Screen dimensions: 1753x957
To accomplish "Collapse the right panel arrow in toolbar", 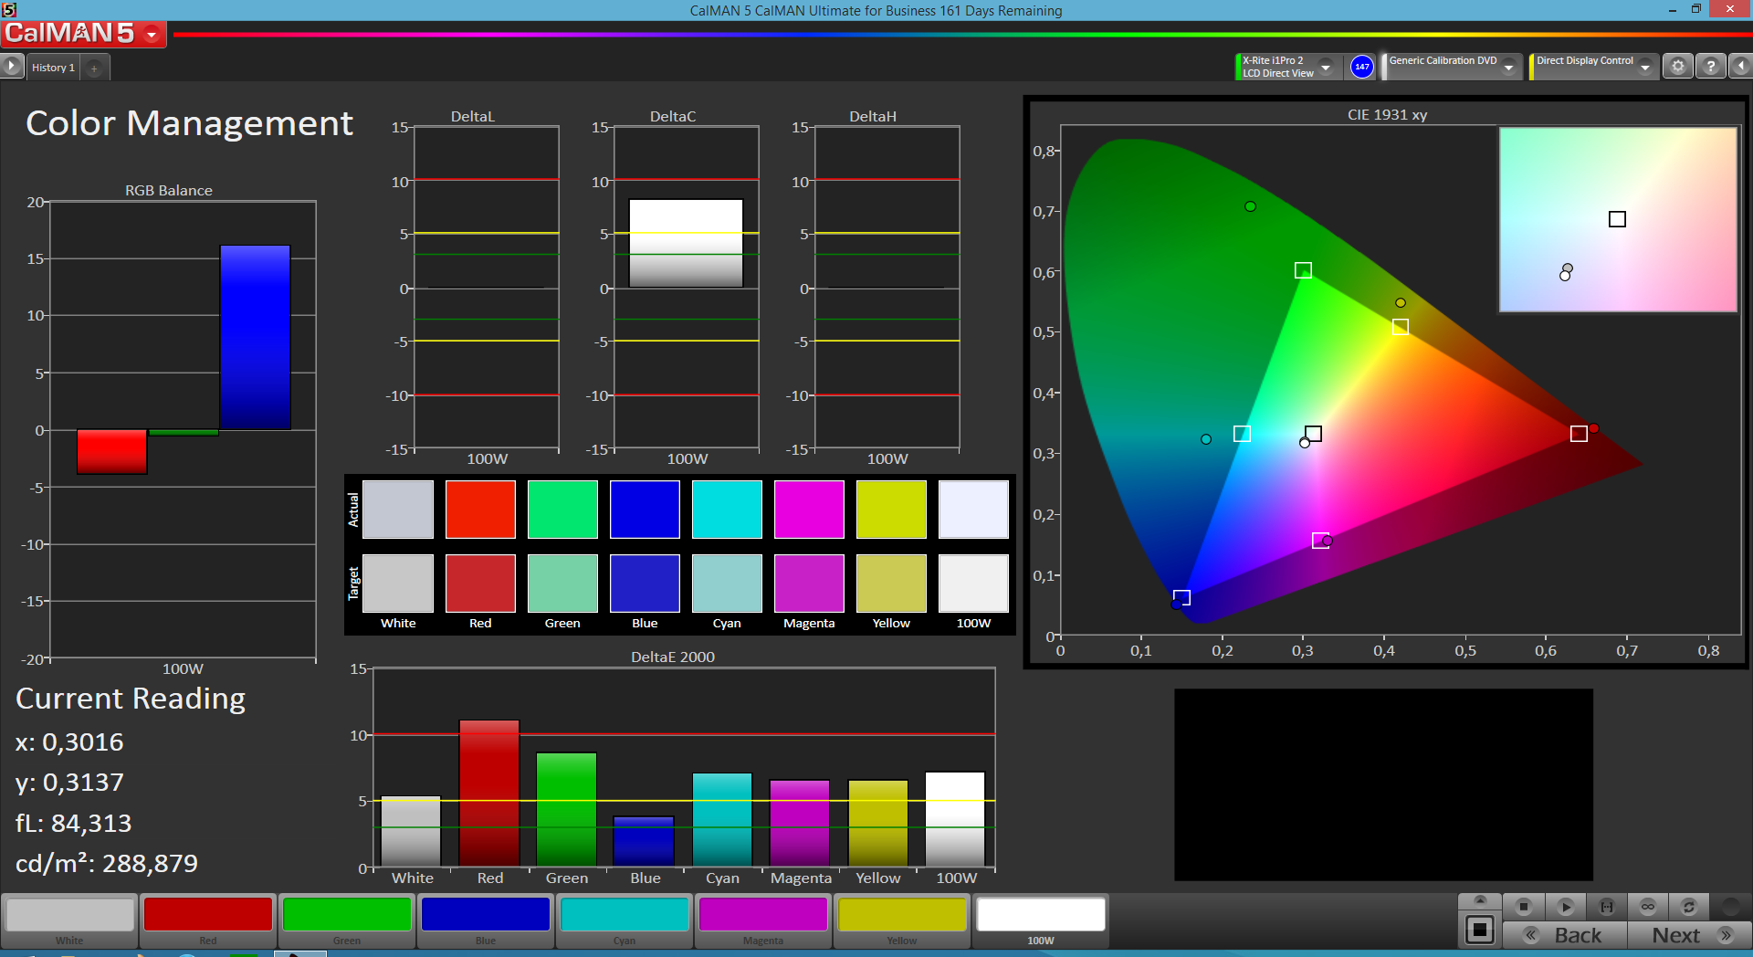I will (x=1741, y=67).
